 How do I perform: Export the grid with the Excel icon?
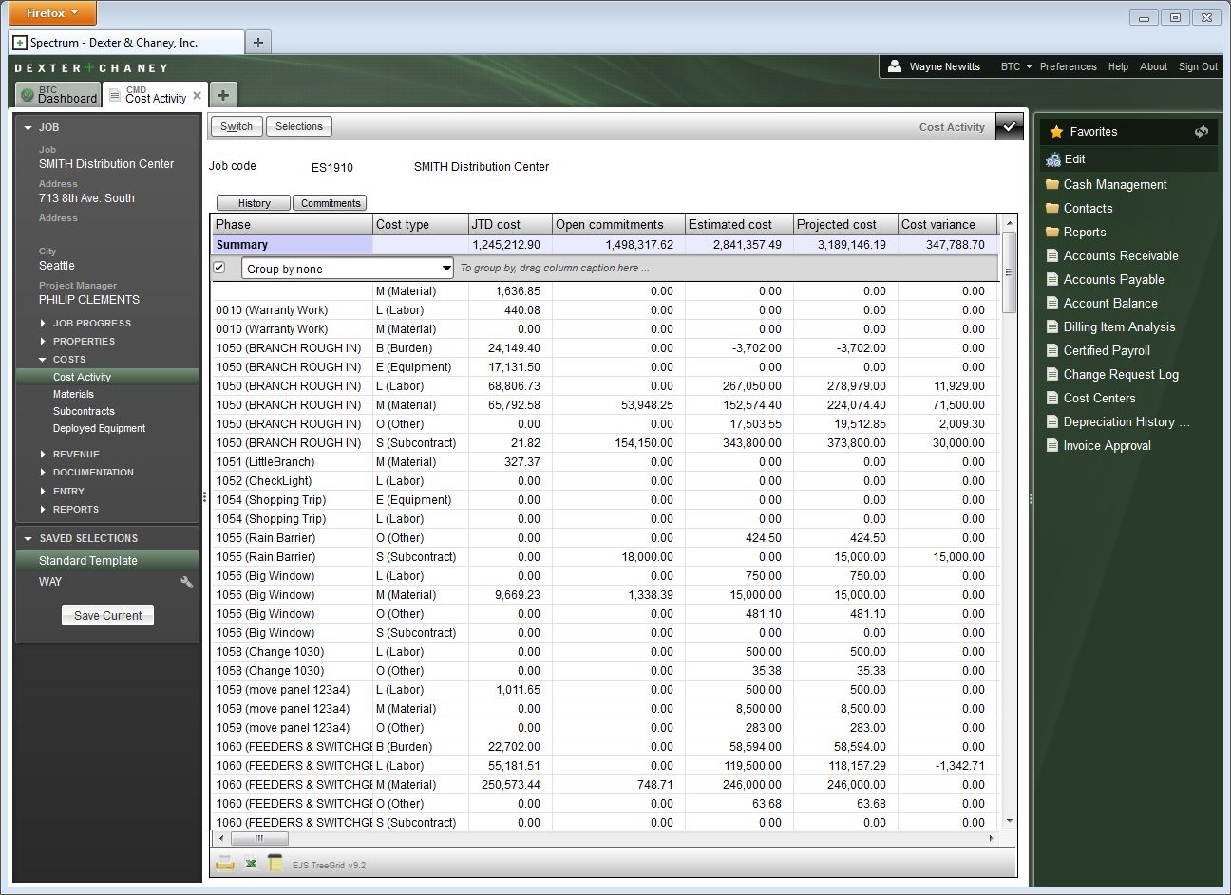tap(251, 864)
